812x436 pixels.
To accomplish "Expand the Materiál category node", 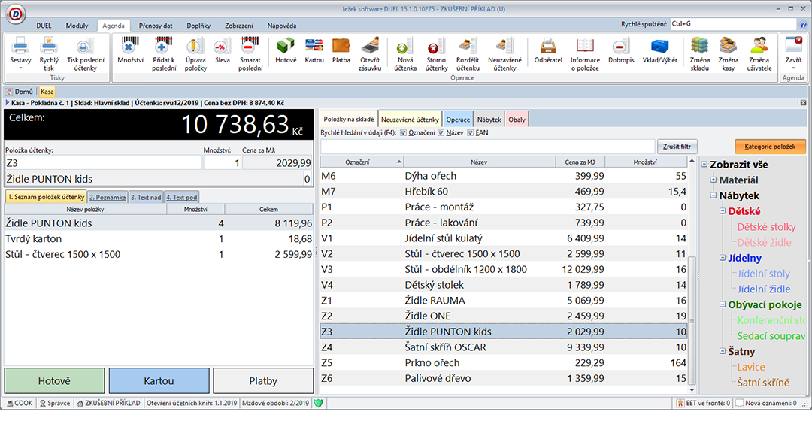I will coord(714,180).
